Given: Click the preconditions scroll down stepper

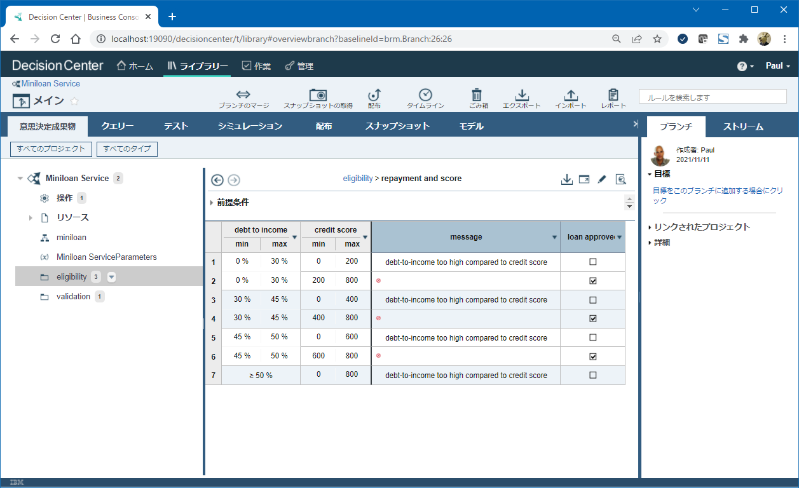Looking at the screenshot, I should coord(630,206).
